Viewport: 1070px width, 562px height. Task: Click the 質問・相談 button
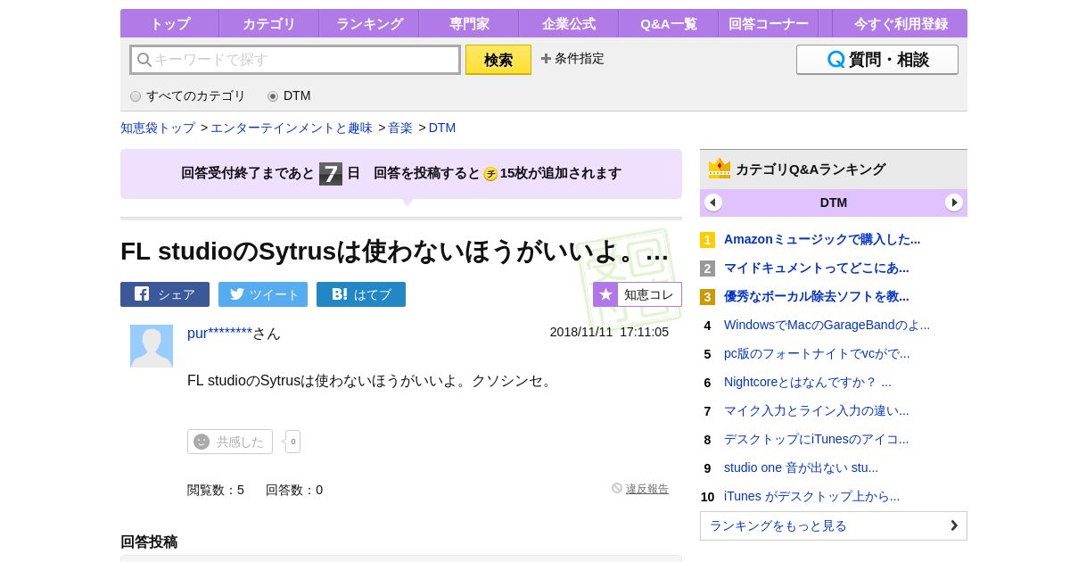(877, 60)
